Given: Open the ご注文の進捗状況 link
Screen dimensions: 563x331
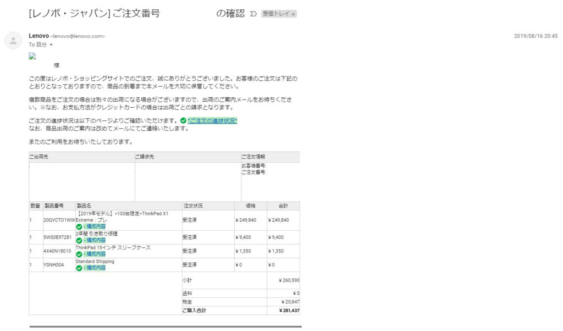Looking at the screenshot, I should point(213,120).
